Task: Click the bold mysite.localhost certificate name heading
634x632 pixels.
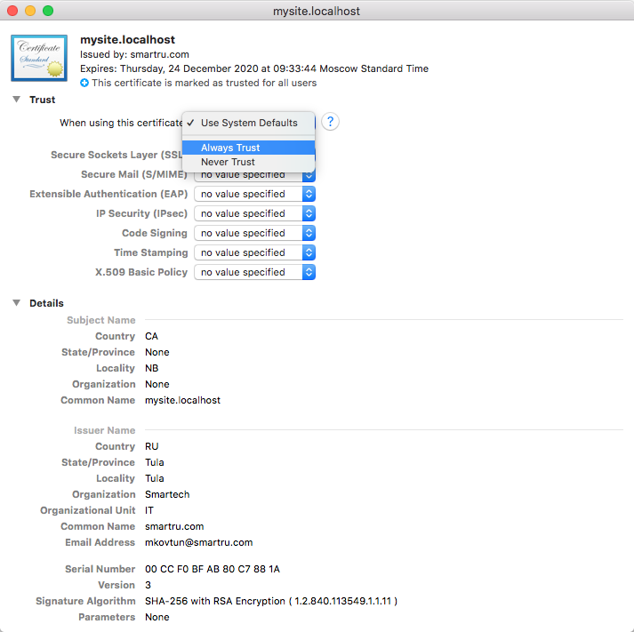Action: 127,40
